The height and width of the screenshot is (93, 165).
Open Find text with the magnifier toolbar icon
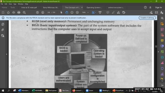pyautogui.click(x=24, y=13)
